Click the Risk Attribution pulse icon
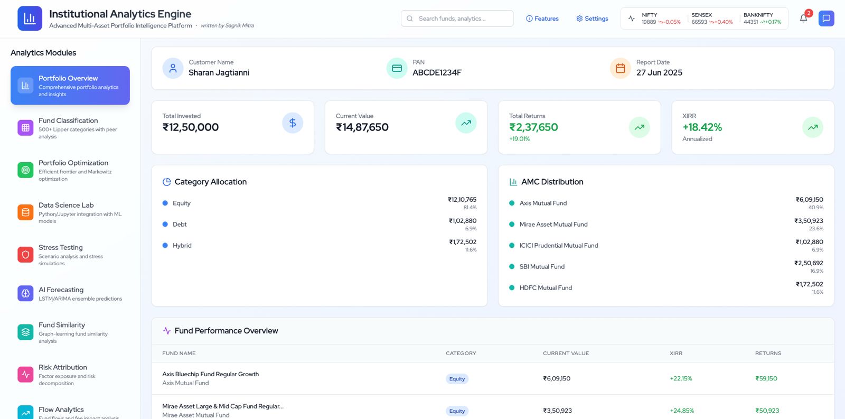The image size is (845, 419). pyautogui.click(x=25, y=375)
